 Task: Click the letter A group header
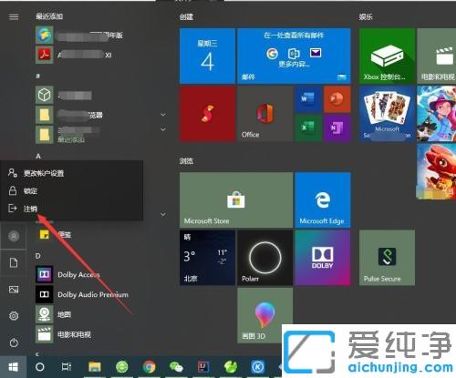pyautogui.click(x=38, y=156)
